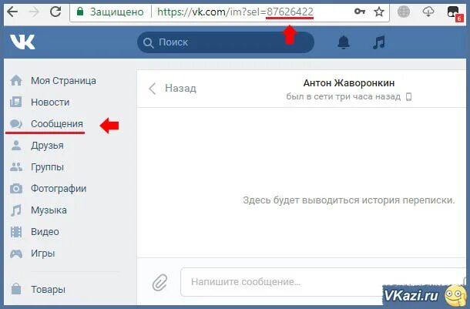Click the shopping bag icon beside Товары
This screenshot has width=470, height=309.
click(x=16, y=289)
